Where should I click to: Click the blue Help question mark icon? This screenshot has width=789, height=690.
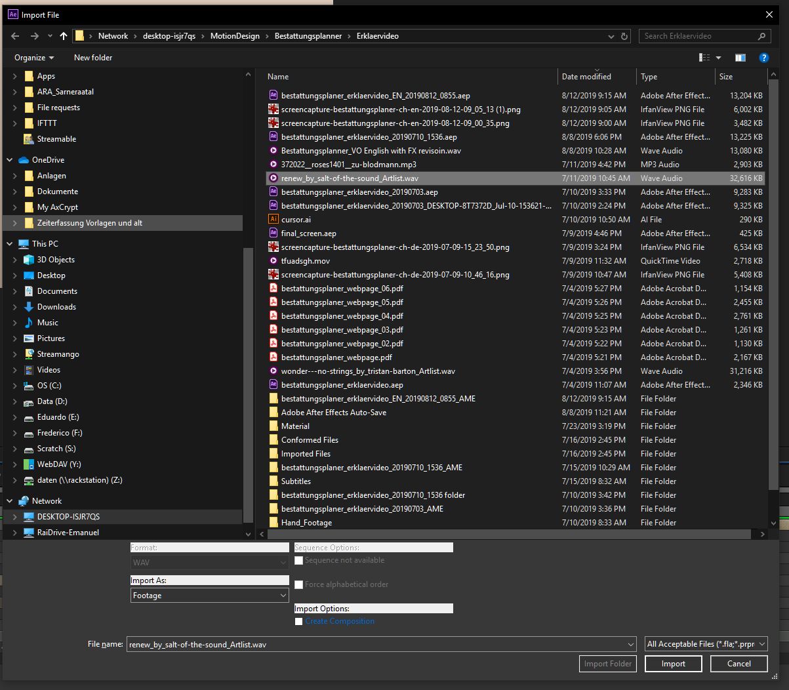tap(763, 58)
